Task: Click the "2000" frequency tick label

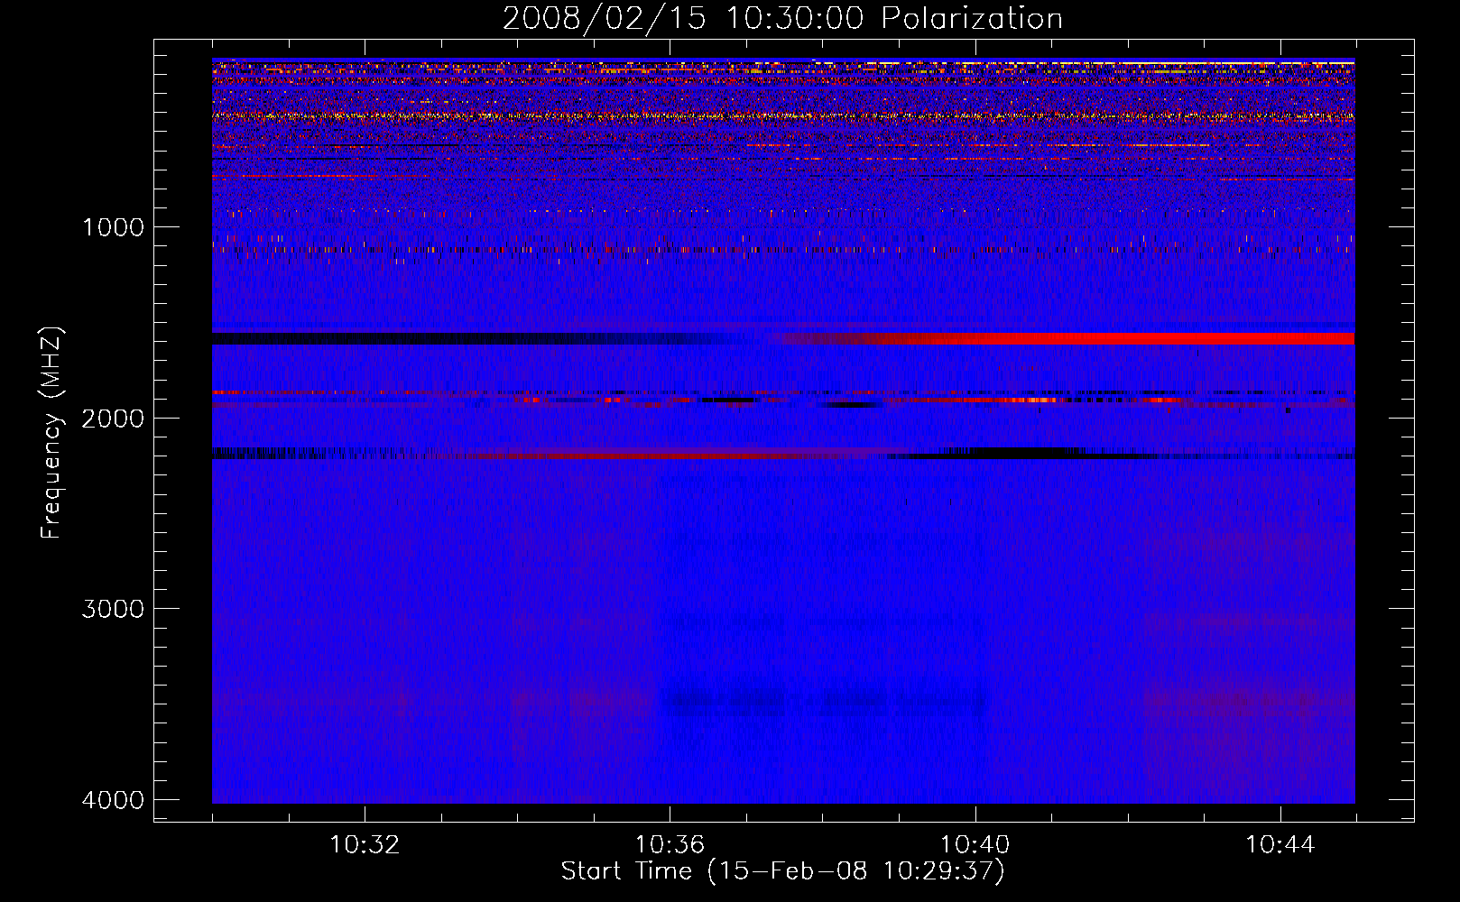Action: point(113,418)
